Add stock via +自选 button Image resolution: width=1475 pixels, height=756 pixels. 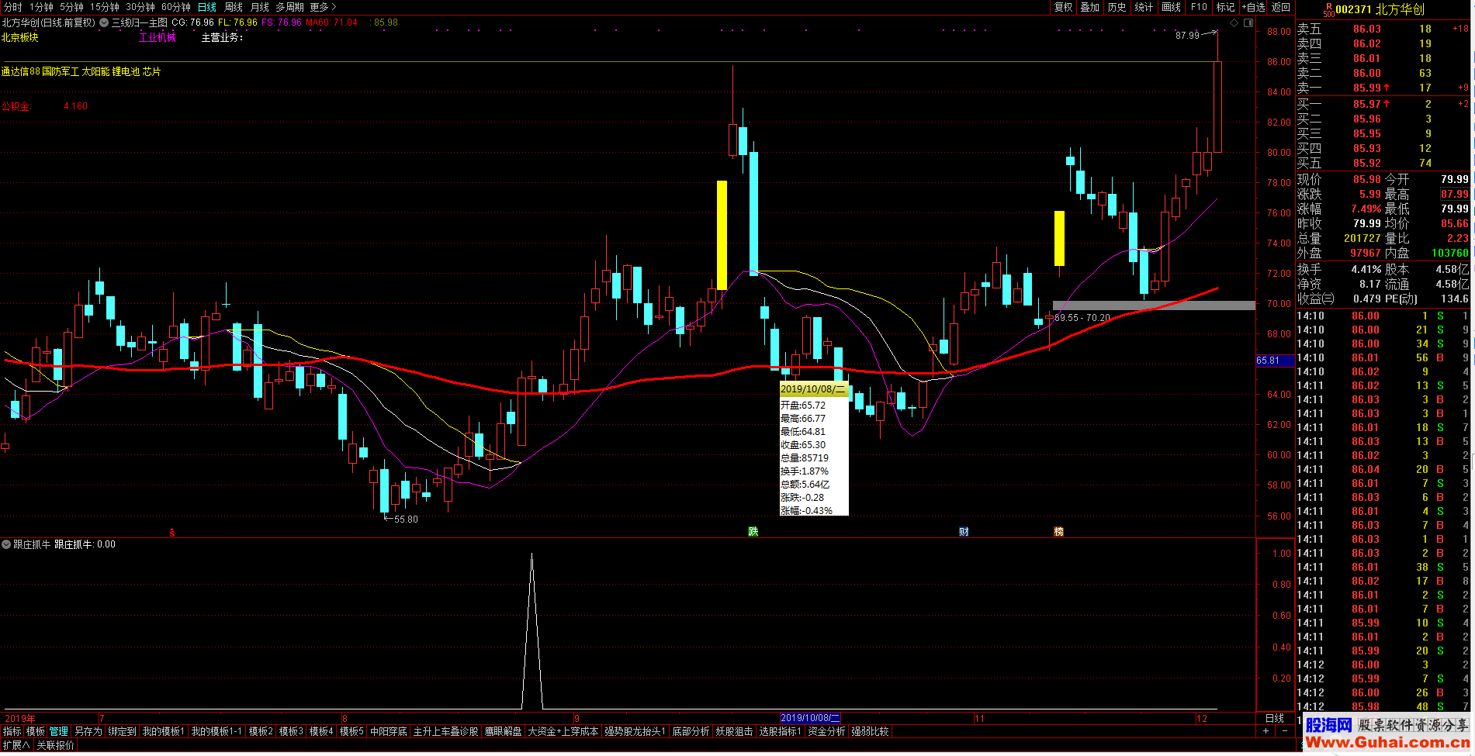tap(1253, 7)
